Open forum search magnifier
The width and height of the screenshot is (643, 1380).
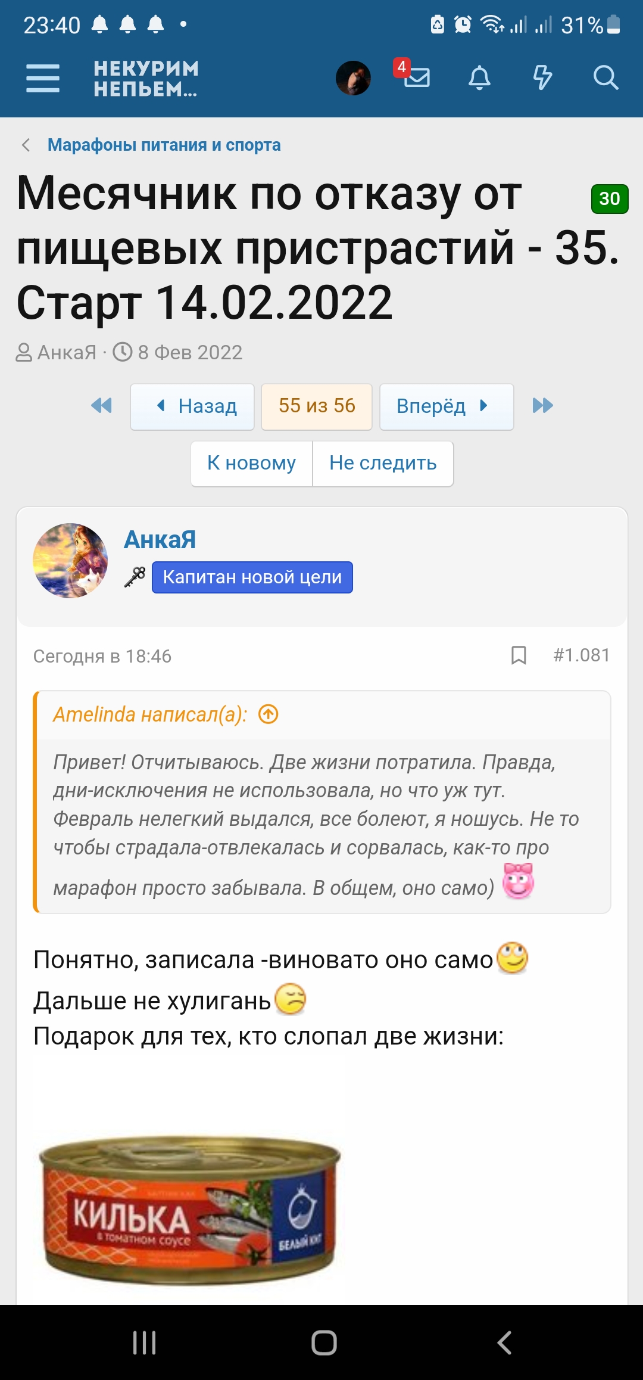click(x=605, y=78)
